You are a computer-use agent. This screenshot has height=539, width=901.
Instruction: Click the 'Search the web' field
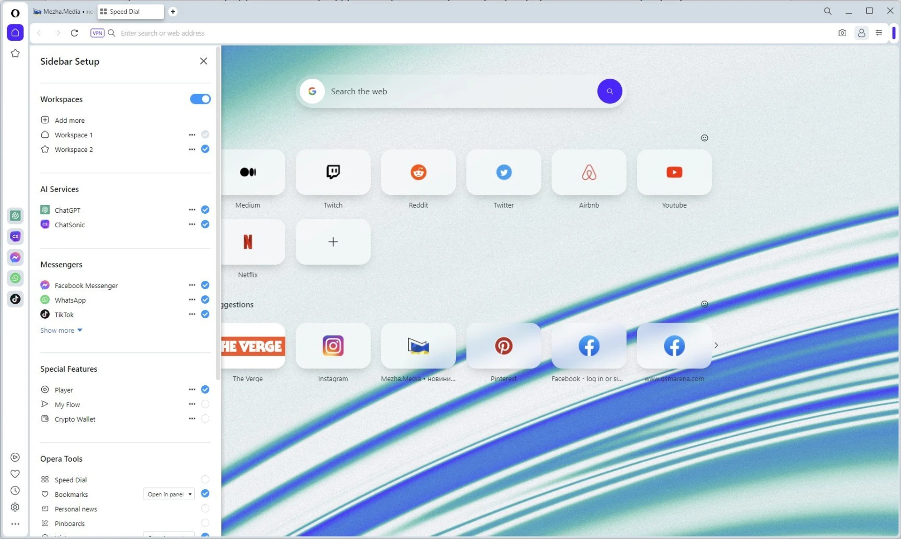[x=460, y=91]
